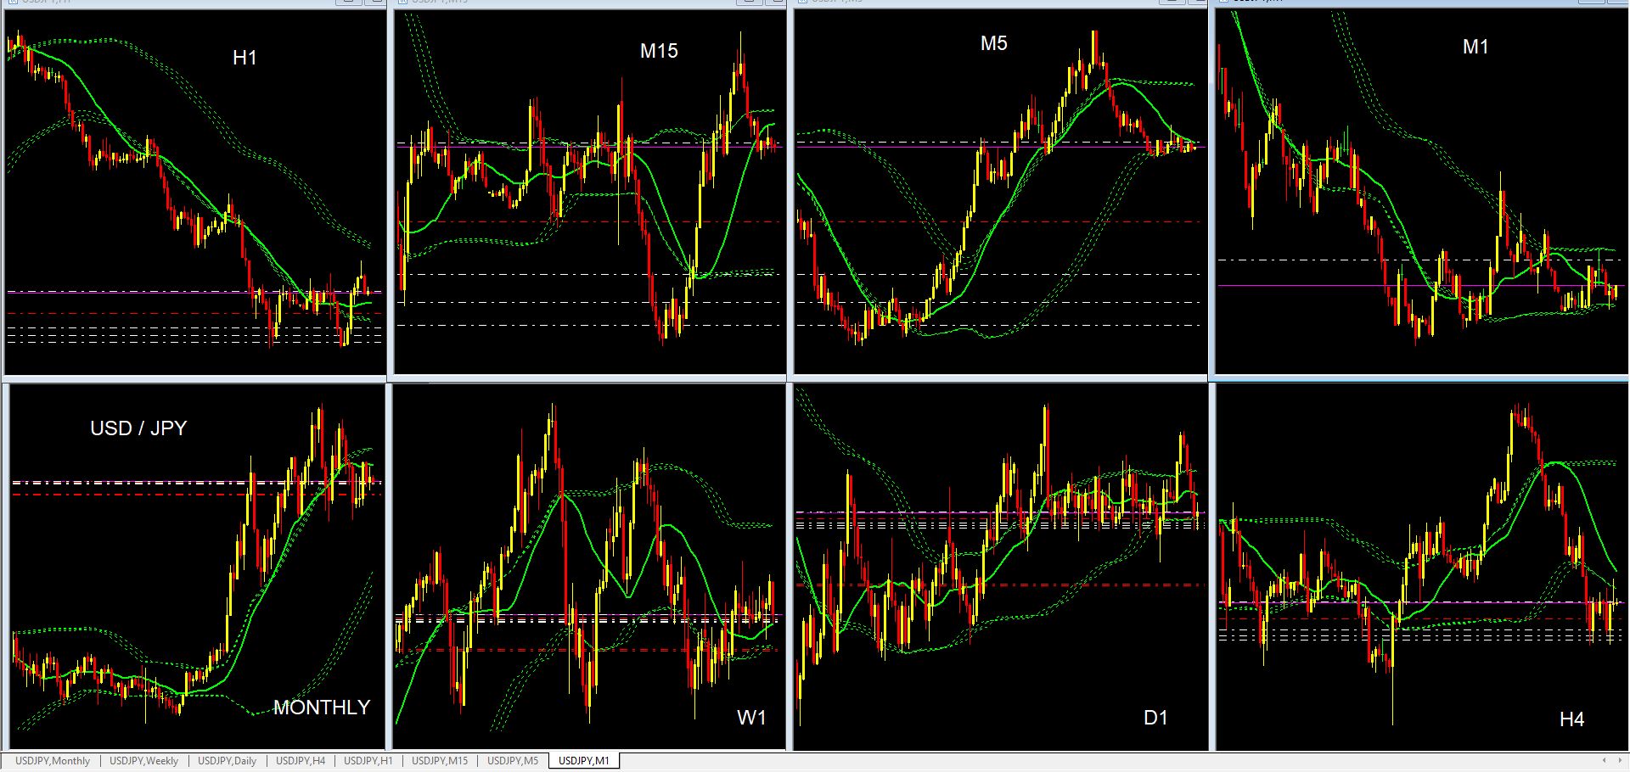Select the M1 label in chart window
1630x772 pixels.
click(1475, 48)
